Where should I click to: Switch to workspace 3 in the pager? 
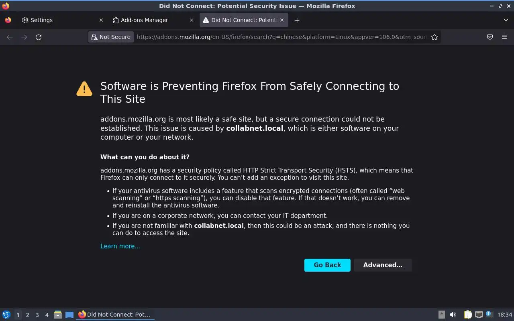[37, 315]
